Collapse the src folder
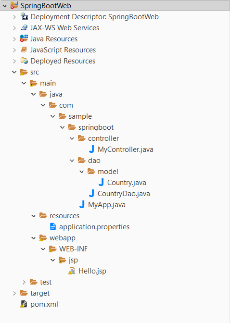The height and width of the screenshot is (323, 230). point(14,72)
